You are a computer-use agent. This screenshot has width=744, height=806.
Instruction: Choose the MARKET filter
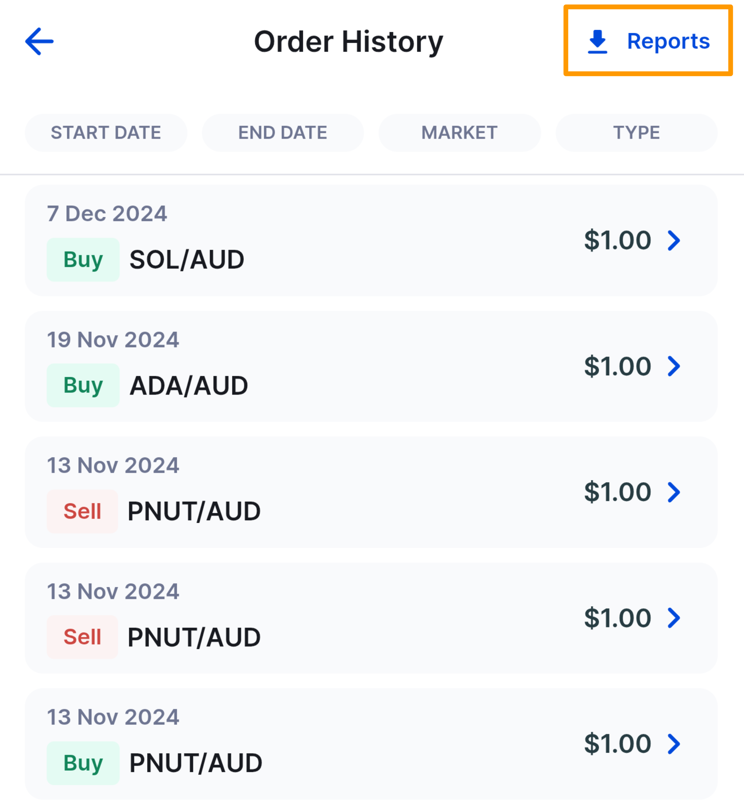point(459,133)
